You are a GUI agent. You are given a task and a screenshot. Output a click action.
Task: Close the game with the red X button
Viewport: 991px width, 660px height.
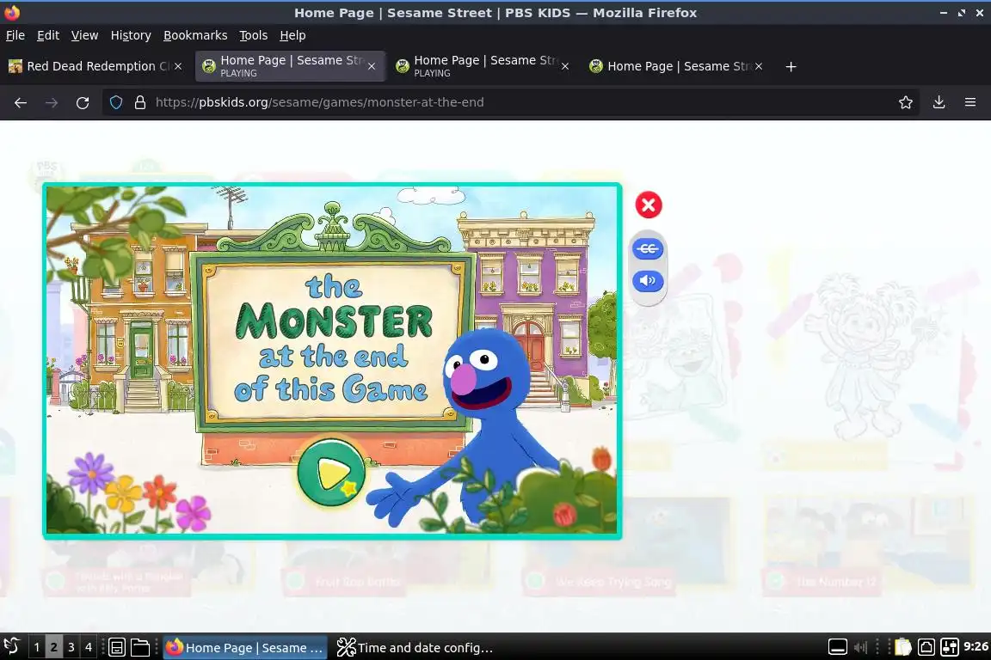click(648, 205)
